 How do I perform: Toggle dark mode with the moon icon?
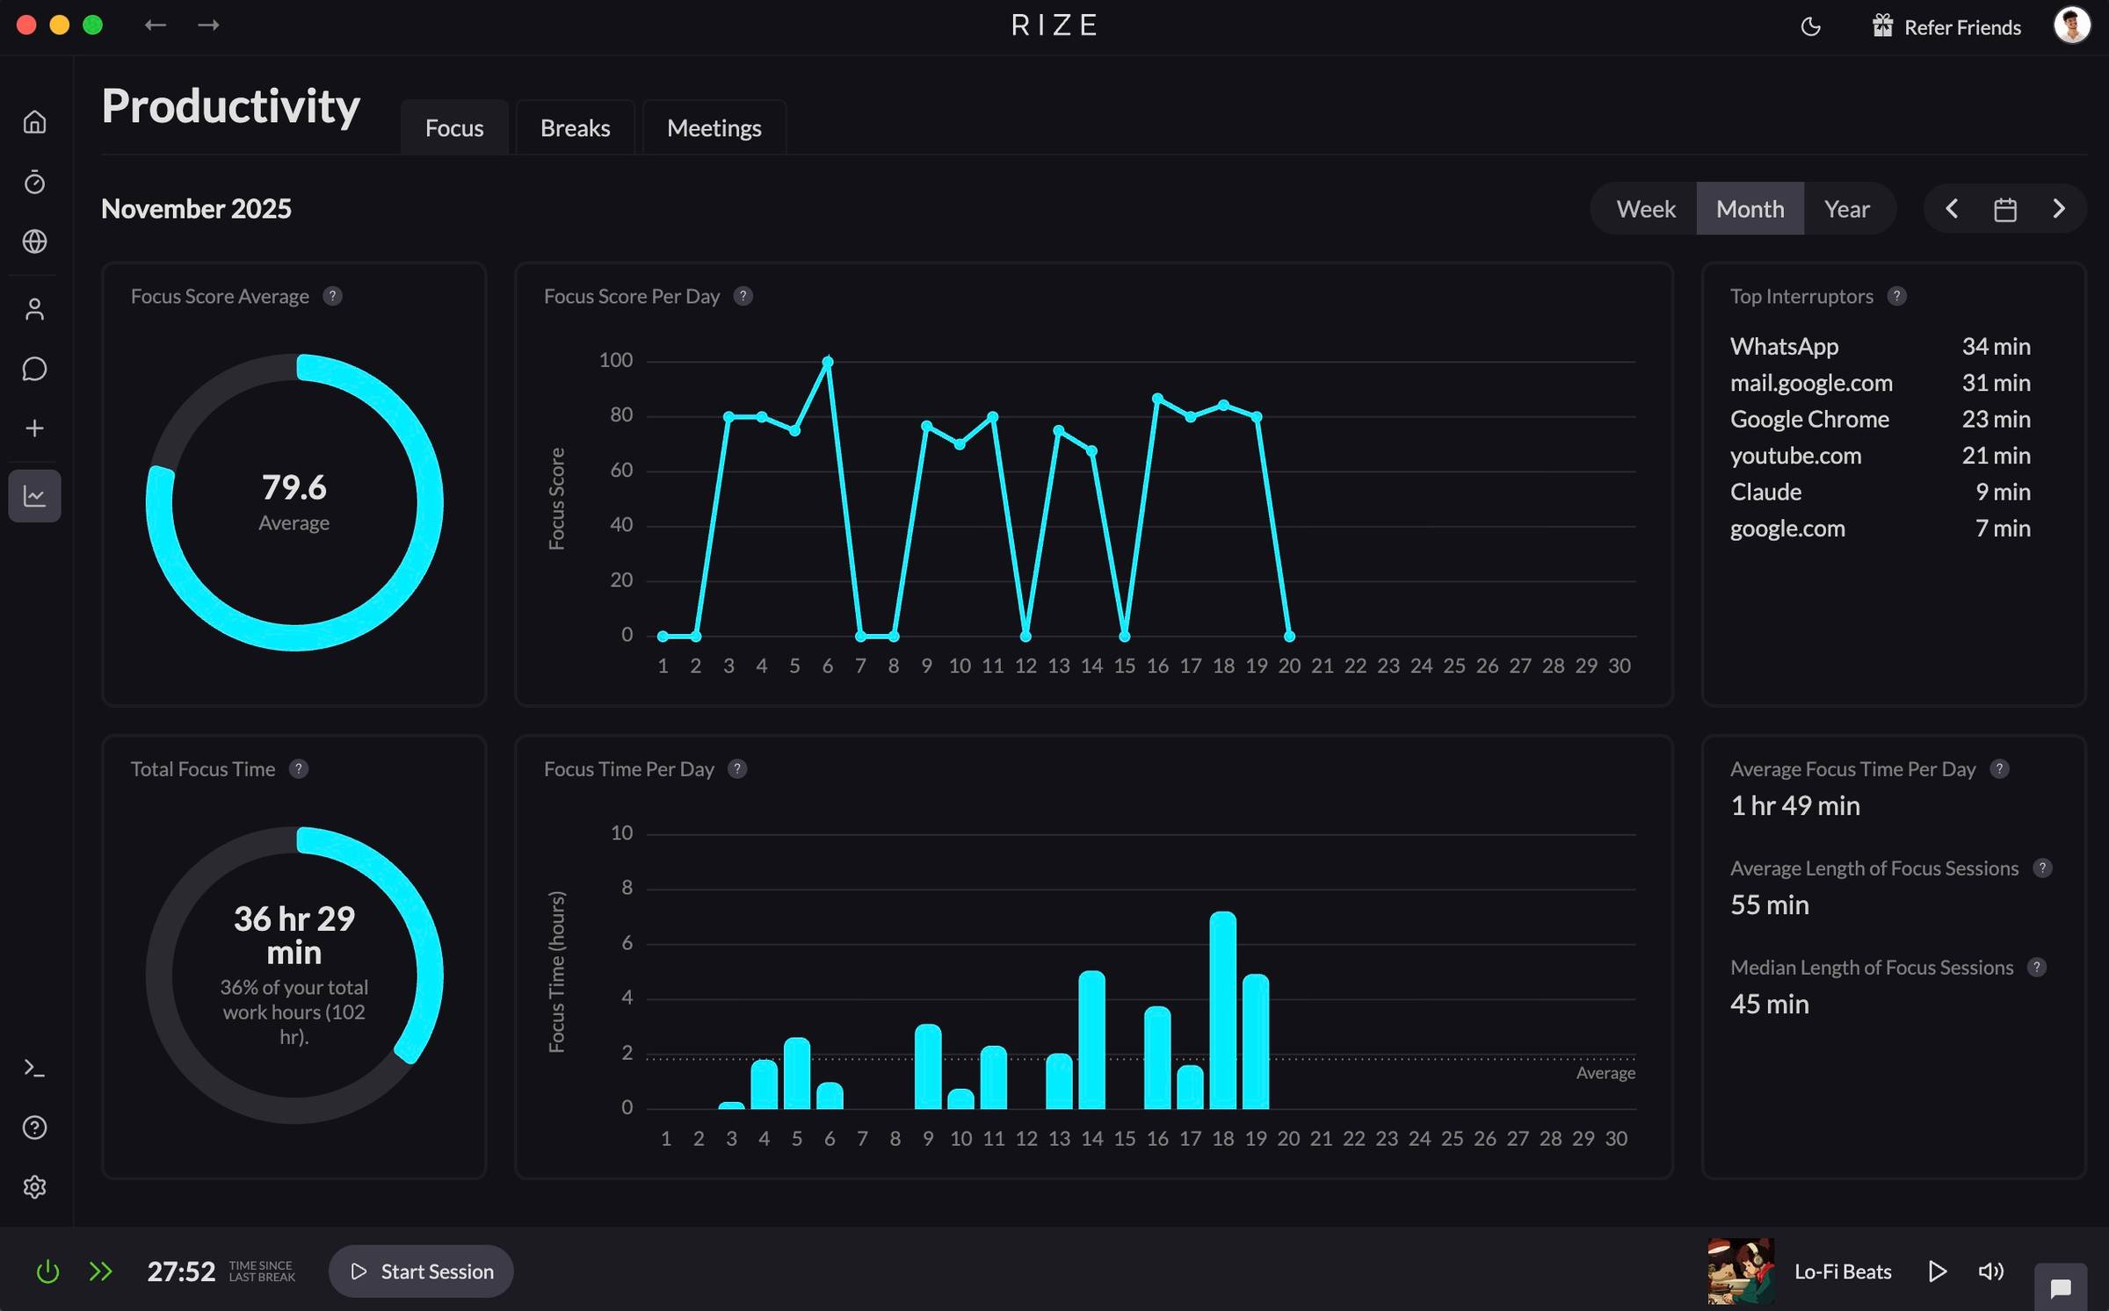[x=1811, y=27]
